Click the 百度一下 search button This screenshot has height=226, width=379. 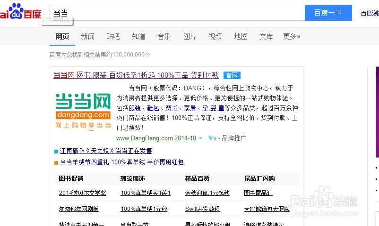coord(328,13)
